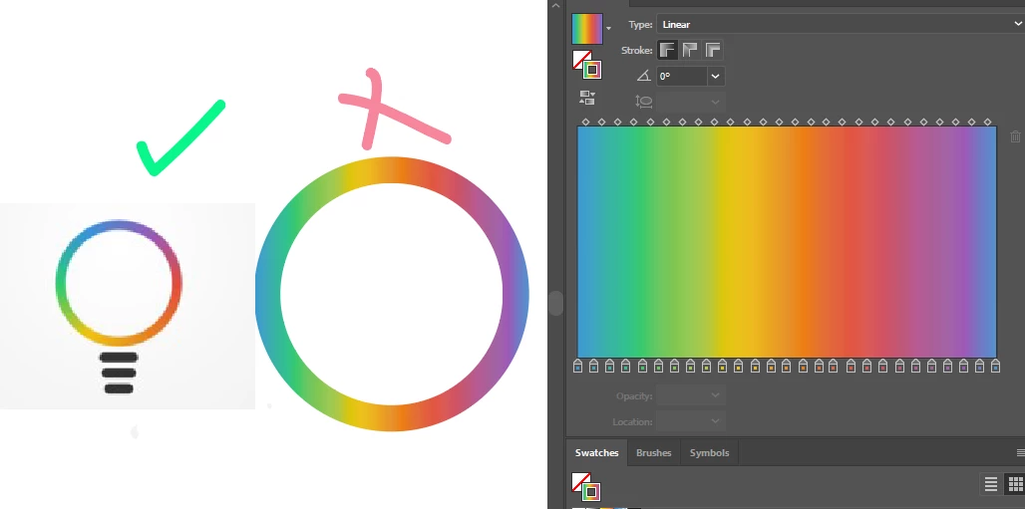The height and width of the screenshot is (509, 1025).
Task: Apply gradient within stroke
Action: point(667,50)
